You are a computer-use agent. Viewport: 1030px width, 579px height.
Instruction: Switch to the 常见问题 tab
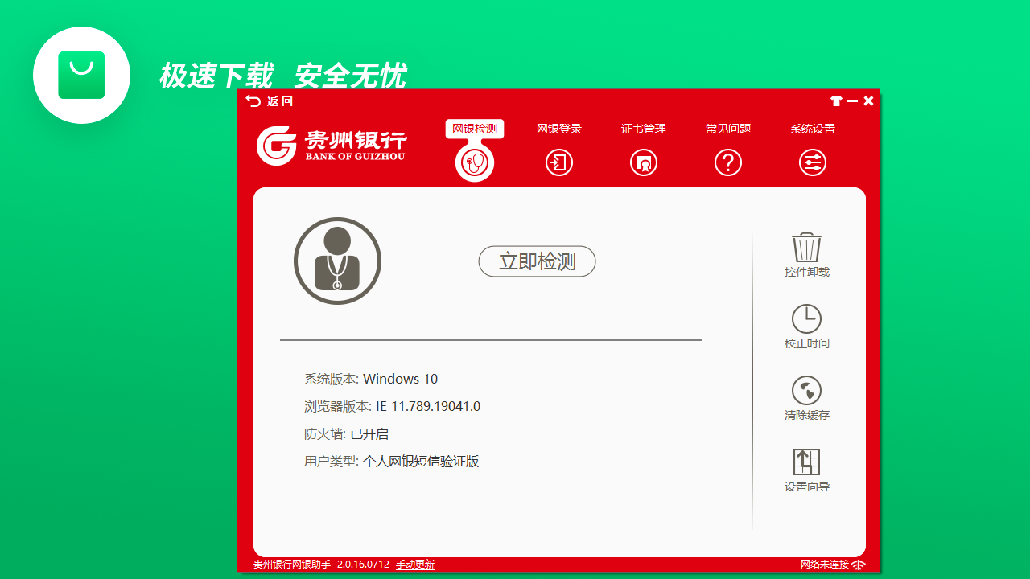point(727,129)
